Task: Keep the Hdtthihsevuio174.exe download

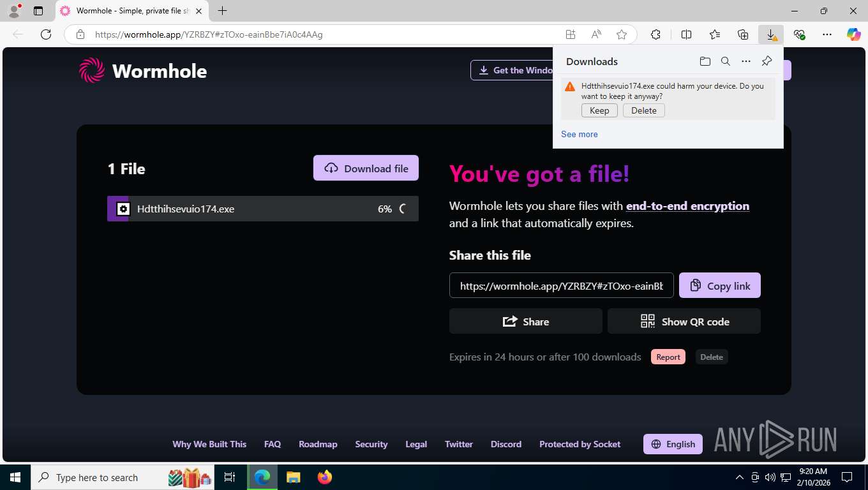Action: point(599,110)
